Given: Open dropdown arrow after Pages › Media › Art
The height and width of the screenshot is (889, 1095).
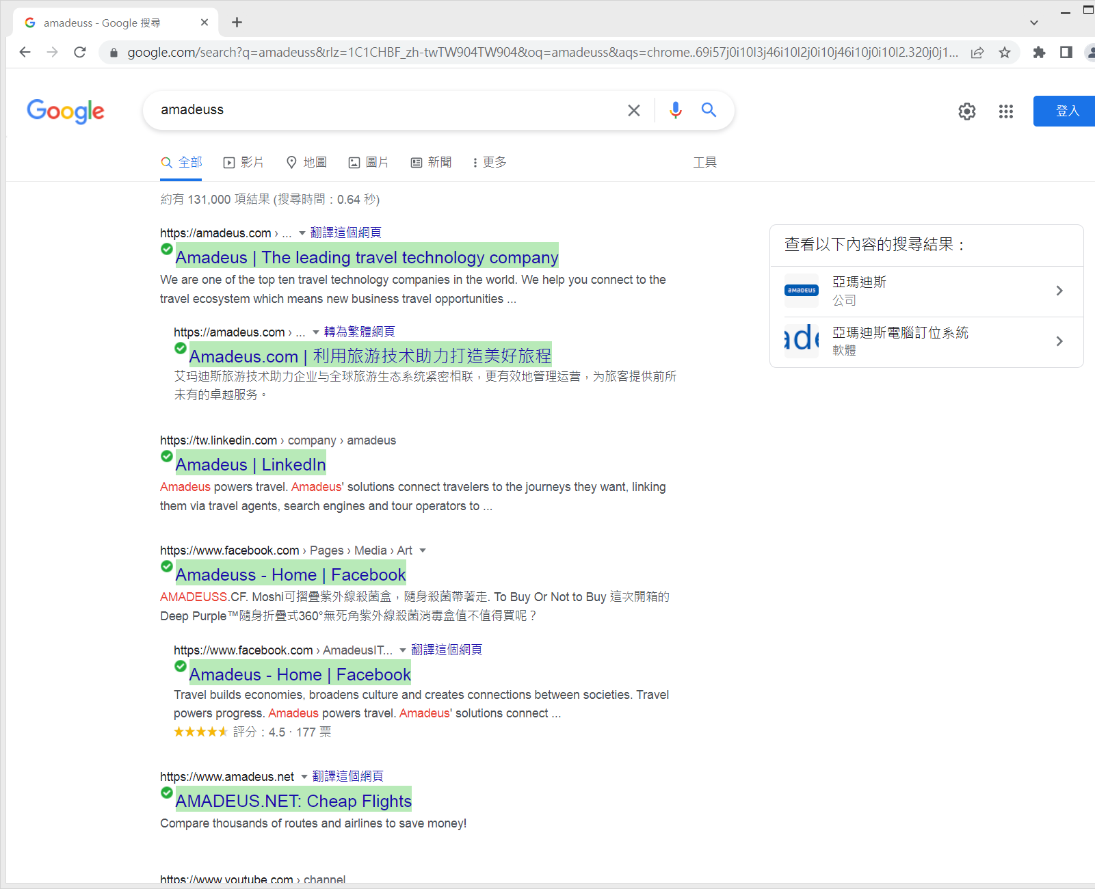Looking at the screenshot, I should coord(423,550).
